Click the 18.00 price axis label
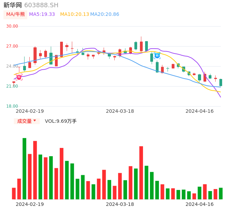Viewport: 237px width, 209px height. tap(12, 106)
